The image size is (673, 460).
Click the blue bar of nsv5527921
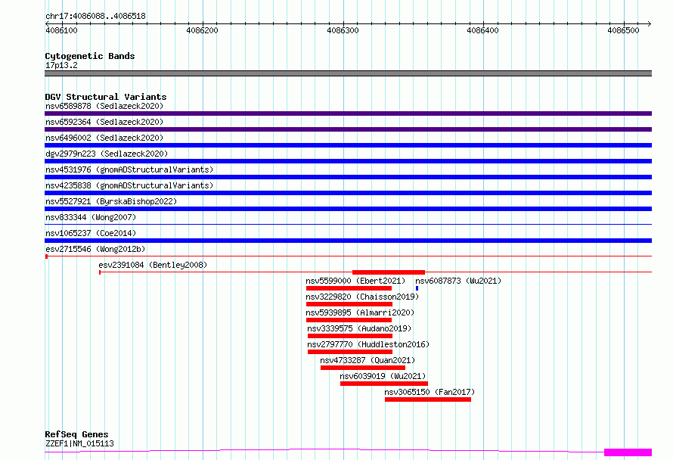(x=348, y=209)
